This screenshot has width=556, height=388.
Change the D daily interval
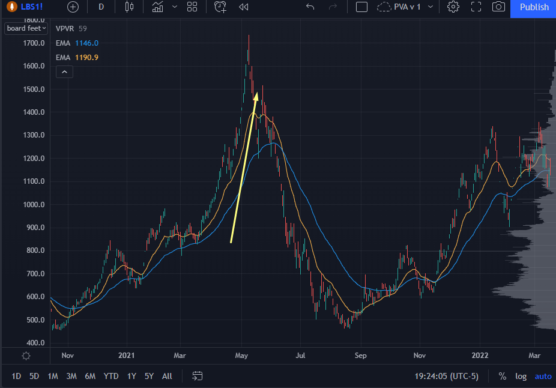coord(101,7)
